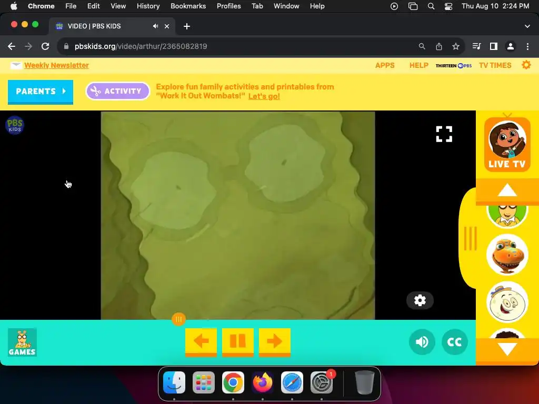
Task: Open the Parents section
Action: coord(41,92)
